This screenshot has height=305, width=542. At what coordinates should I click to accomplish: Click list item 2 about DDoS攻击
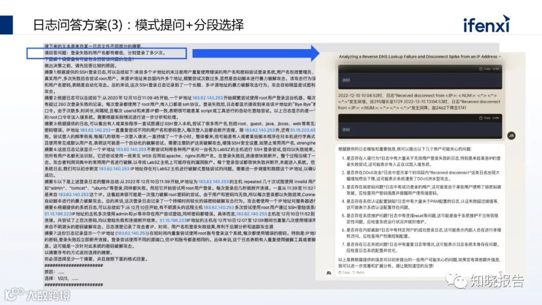tap(421, 176)
